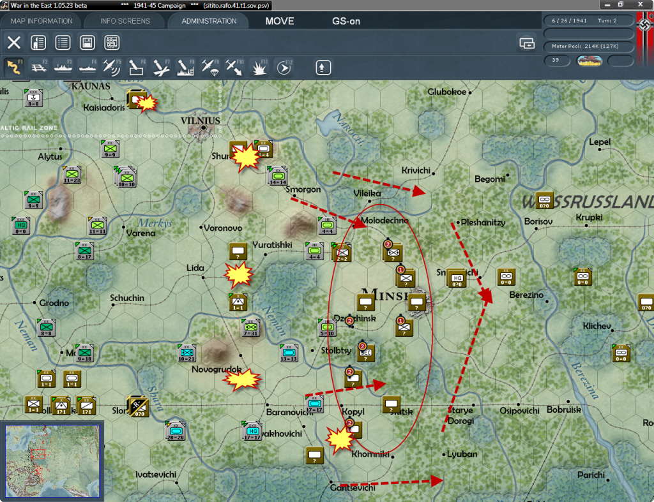Select the 0?0 rail unit near Slonim
654x502 pixels.
click(x=137, y=406)
